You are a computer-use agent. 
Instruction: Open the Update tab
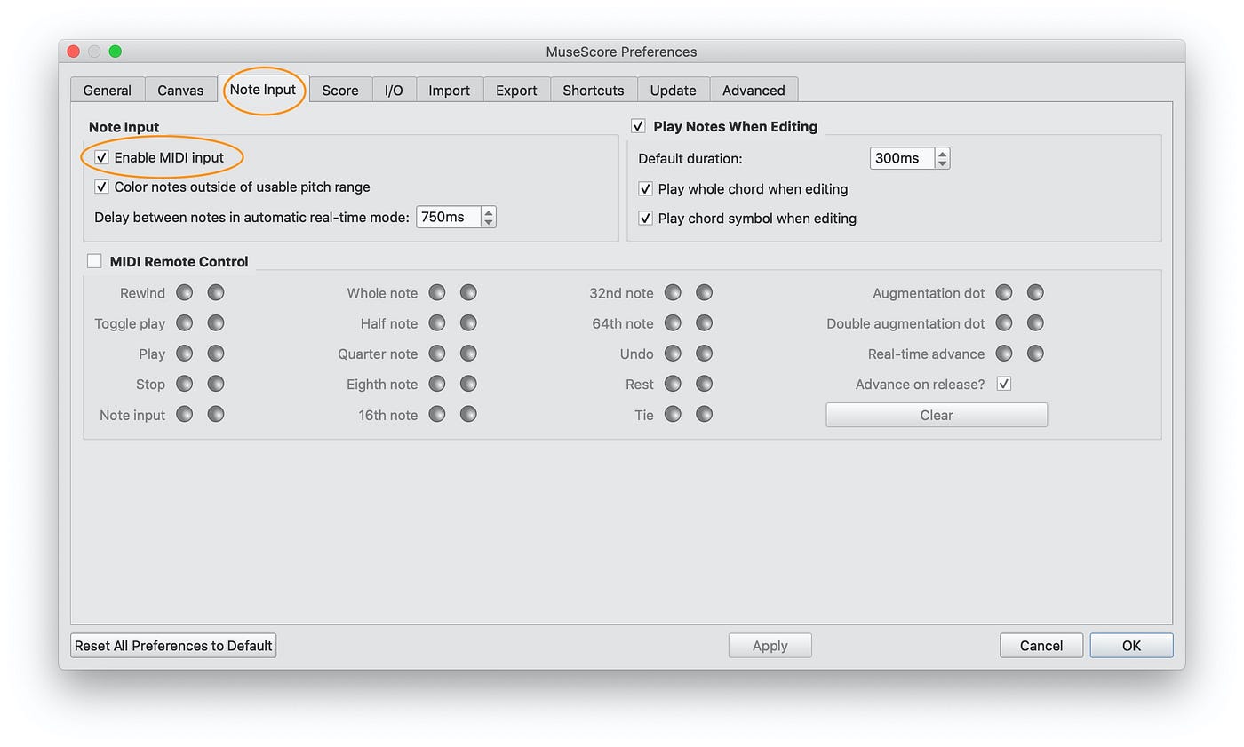[674, 90]
